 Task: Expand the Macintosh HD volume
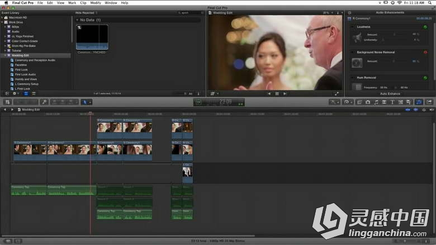click(2, 17)
